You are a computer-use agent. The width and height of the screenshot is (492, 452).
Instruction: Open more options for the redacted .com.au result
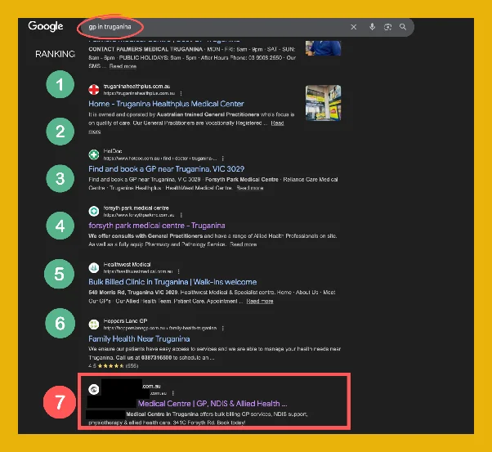point(173,393)
